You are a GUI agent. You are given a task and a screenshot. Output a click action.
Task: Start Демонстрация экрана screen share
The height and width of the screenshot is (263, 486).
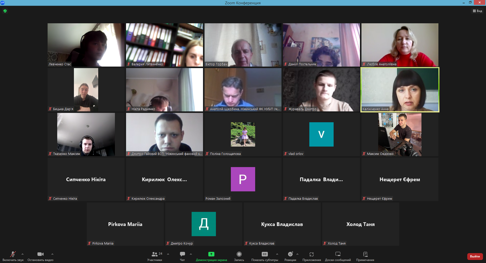coord(211,256)
